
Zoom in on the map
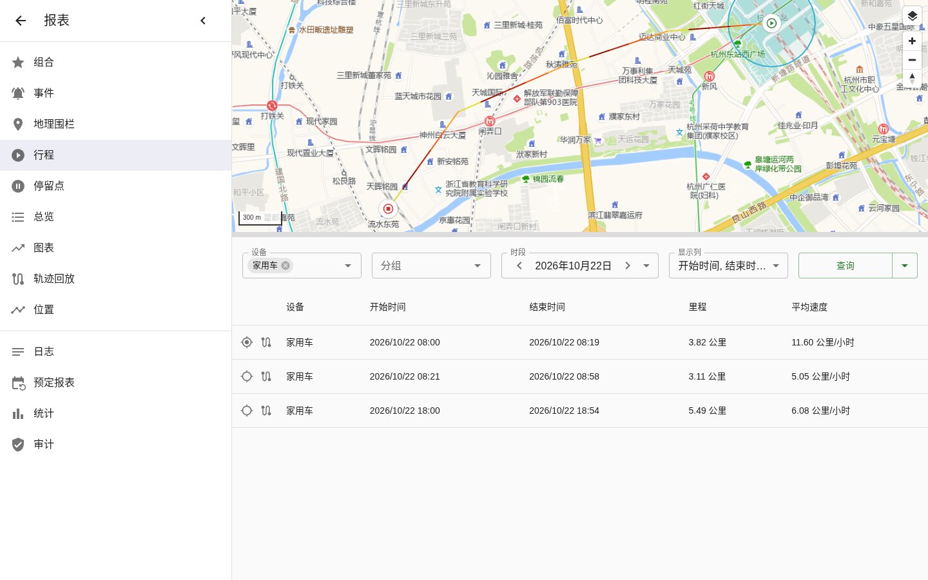tap(912, 41)
